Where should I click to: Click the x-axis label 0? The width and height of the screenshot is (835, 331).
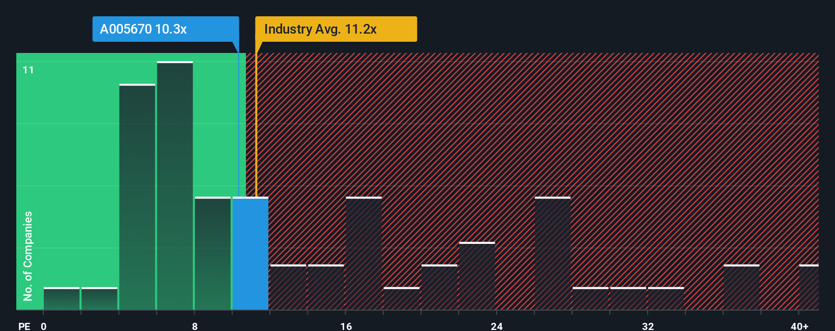44,326
